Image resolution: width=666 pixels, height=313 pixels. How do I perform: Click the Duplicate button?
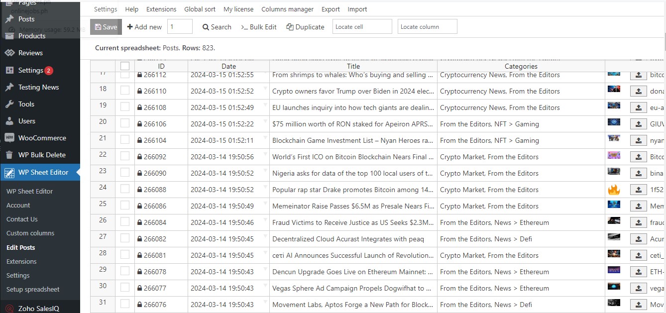[305, 27]
